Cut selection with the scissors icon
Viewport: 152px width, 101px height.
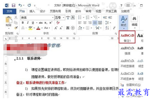coord(16,17)
